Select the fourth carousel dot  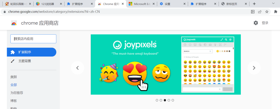[169, 100]
